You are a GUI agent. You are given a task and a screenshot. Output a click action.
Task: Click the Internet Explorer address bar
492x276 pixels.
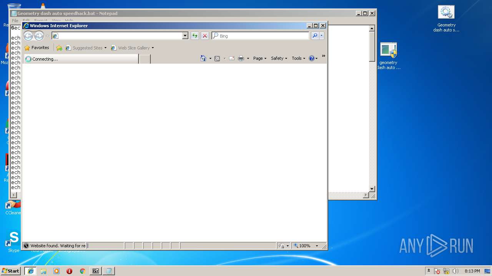[x=117, y=36]
